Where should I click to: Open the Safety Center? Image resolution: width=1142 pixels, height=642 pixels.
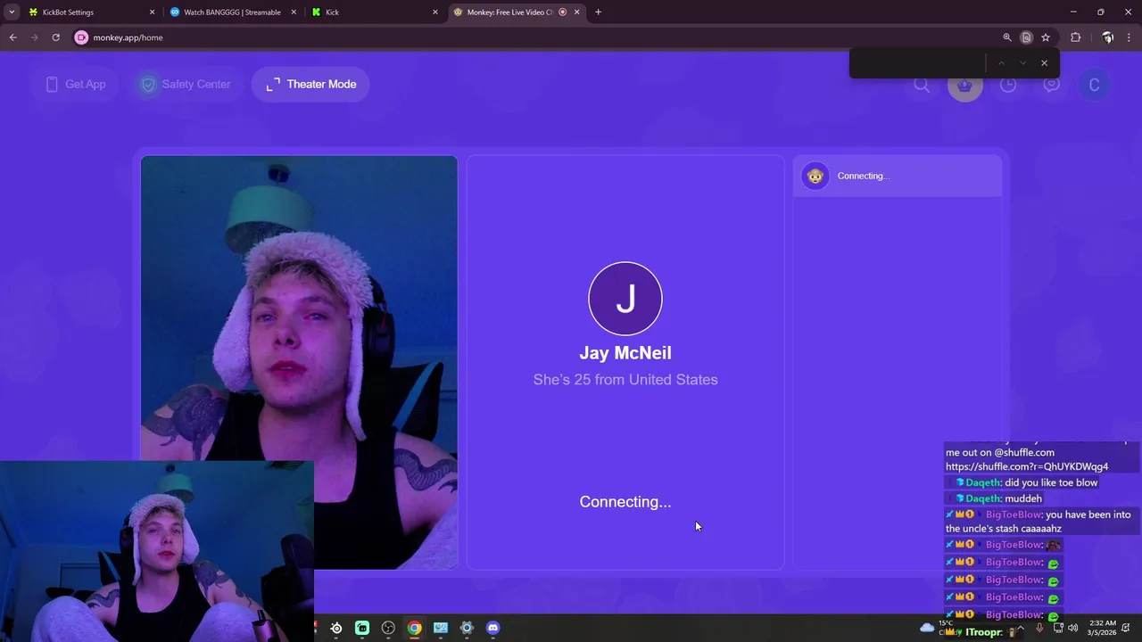[x=186, y=84]
